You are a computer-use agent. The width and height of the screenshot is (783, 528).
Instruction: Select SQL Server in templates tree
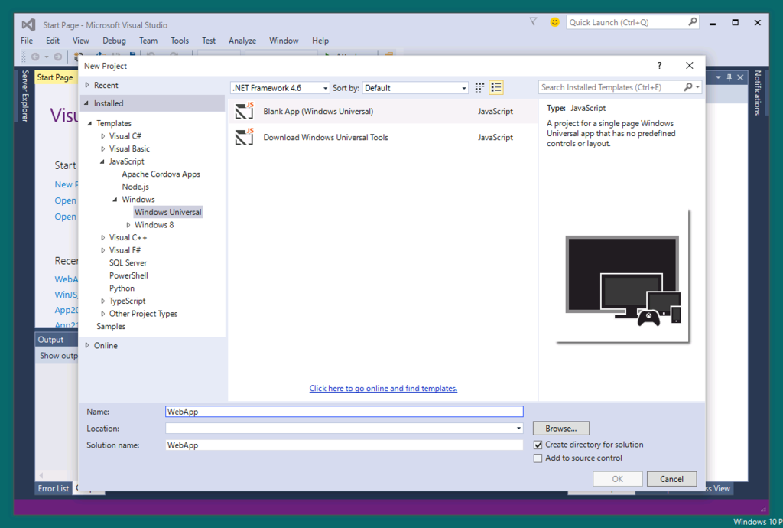pos(128,262)
